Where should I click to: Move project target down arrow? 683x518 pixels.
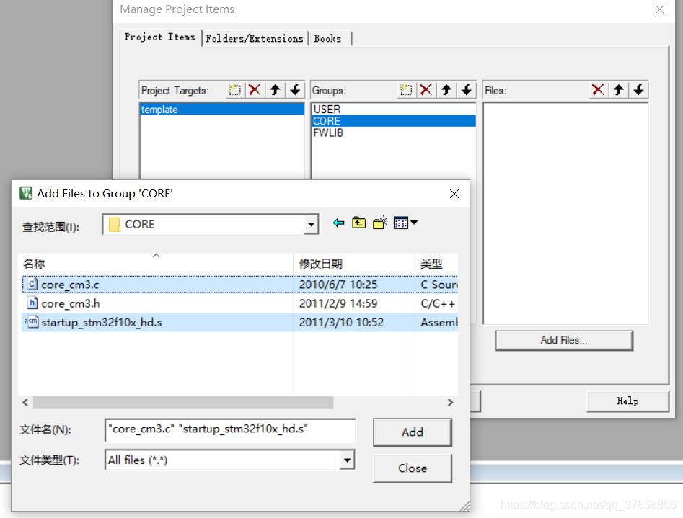tap(295, 90)
